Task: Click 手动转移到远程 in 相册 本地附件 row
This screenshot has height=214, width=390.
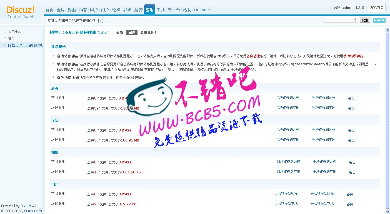Action: 324,161
